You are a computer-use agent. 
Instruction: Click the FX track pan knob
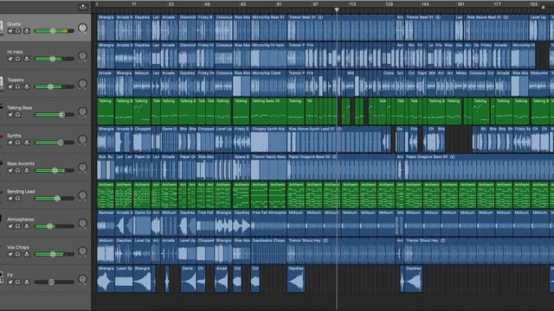pyautogui.click(x=82, y=278)
